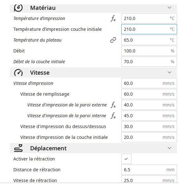The height and width of the screenshot is (184, 179).
Task: Click the Vitesse speedometer icon
Action: coord(18,73)
